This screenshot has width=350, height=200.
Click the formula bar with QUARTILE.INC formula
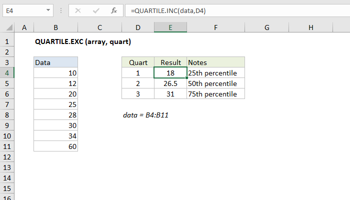[237, 10]
